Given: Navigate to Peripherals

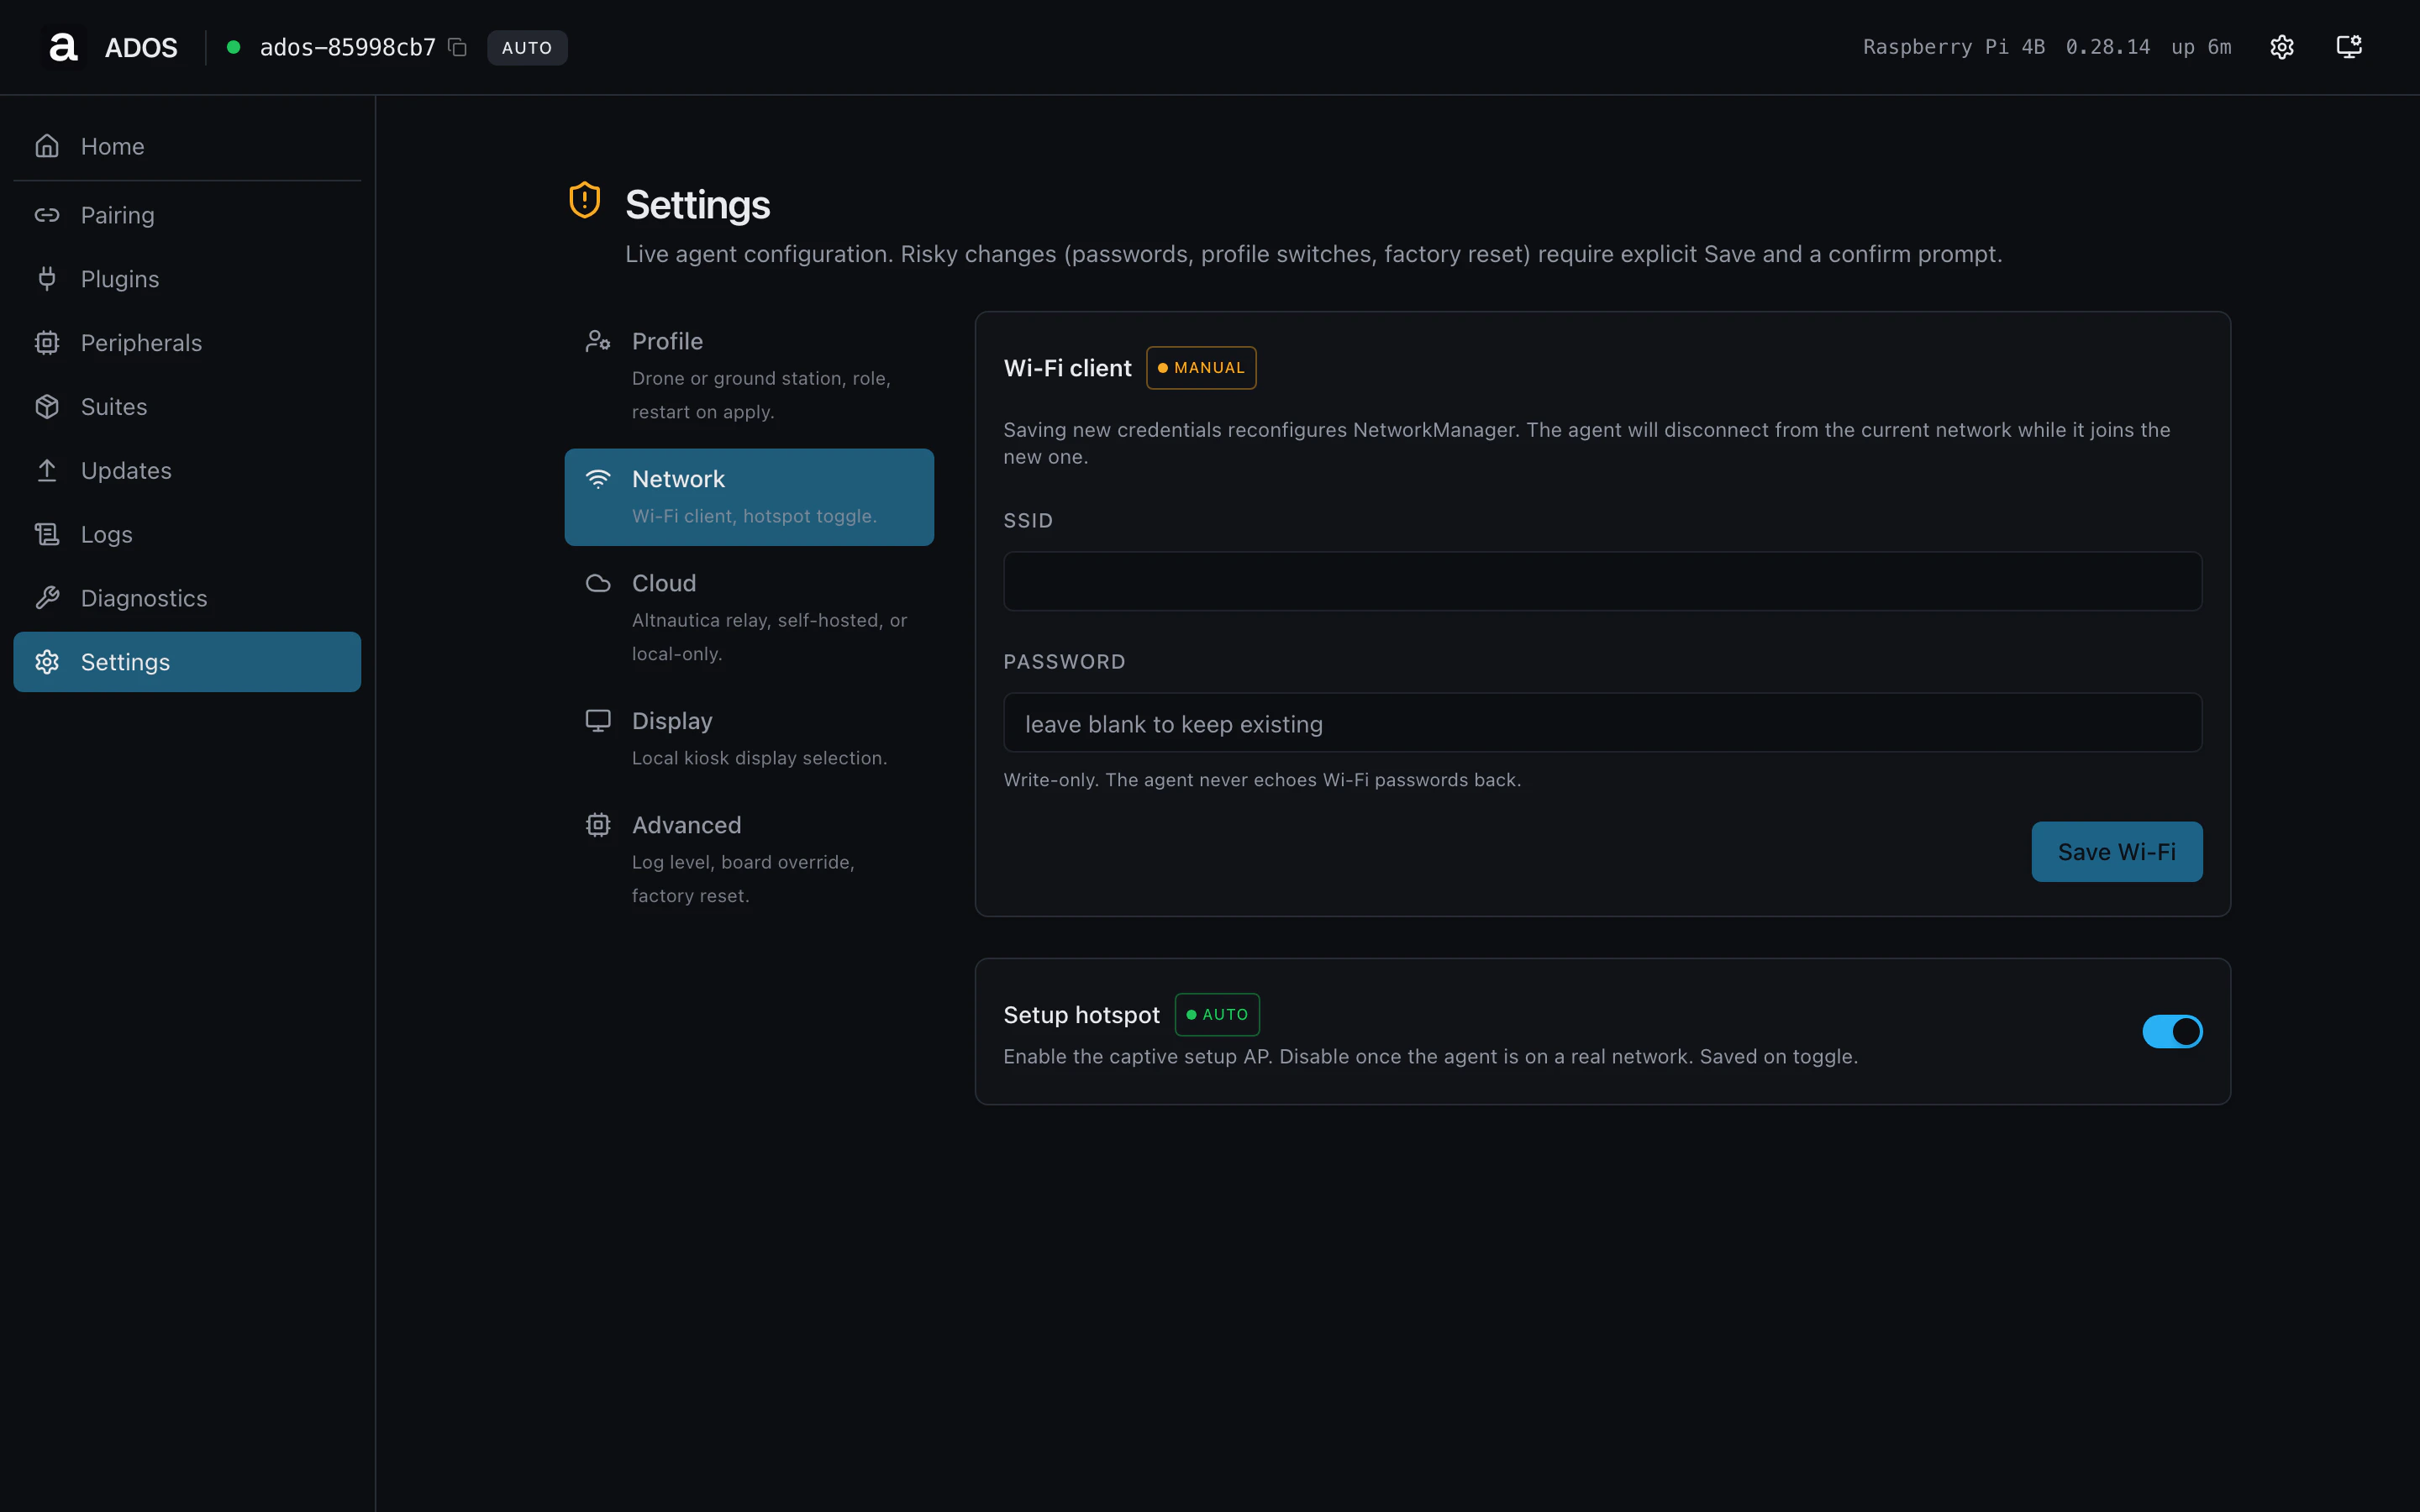Looking at the screenshot, I should [x=187, y=343].
